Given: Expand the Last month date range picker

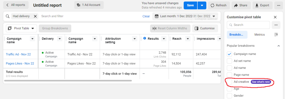Looking at the screenshot, I should [185, 16].
